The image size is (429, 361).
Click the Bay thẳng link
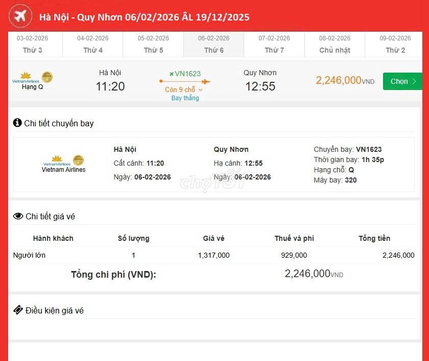185,98
